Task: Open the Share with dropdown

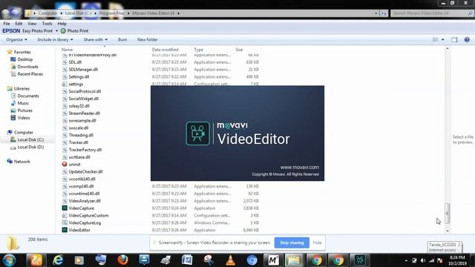Action: point(96,39)
